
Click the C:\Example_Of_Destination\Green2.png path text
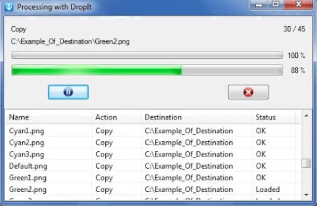pyautogui.click(x=70, y=41)
